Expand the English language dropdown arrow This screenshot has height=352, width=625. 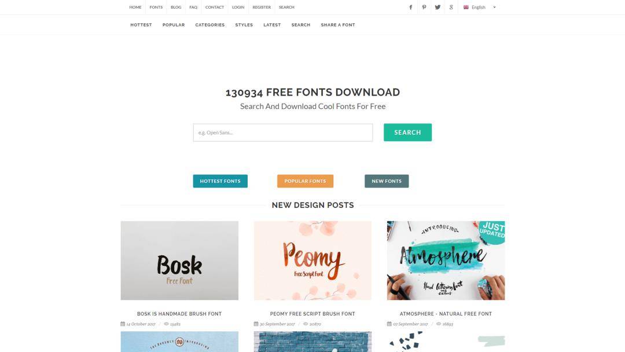click(494, 7)
